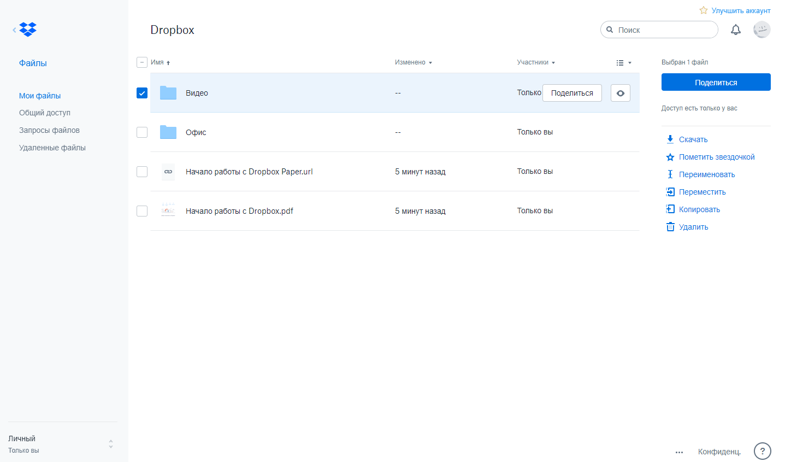Screen dimensions: 791x462
Task: Click the Поиск search field
Action: click(x=659, y=30)
